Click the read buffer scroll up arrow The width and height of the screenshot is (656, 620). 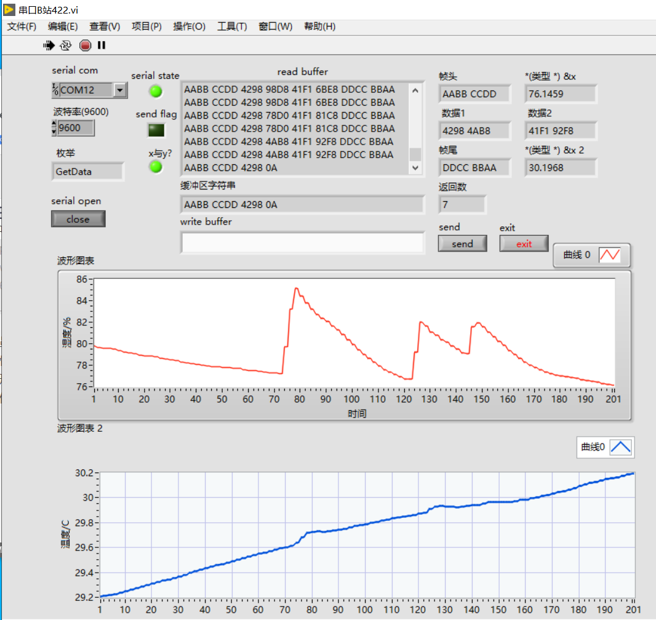click(x=415, y=90)
